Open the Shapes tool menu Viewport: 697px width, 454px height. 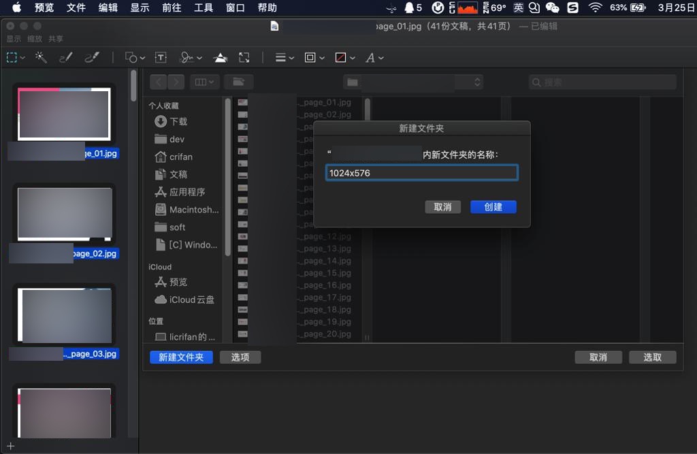(x=135, y=57)
